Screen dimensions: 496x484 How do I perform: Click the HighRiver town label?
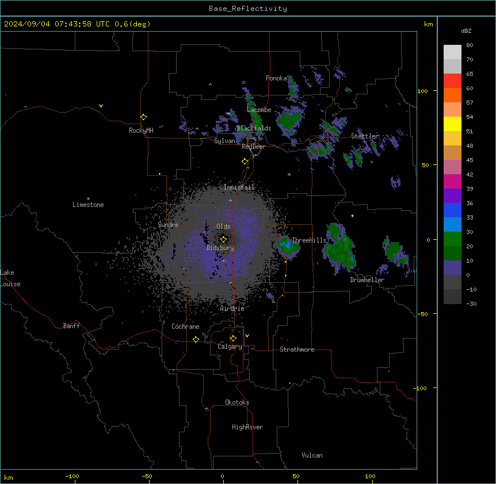pos(247,427)
